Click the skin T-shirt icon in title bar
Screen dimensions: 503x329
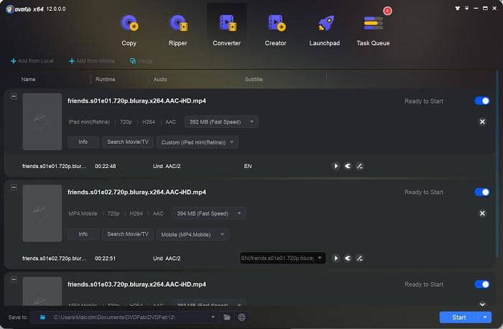[458, 8]
